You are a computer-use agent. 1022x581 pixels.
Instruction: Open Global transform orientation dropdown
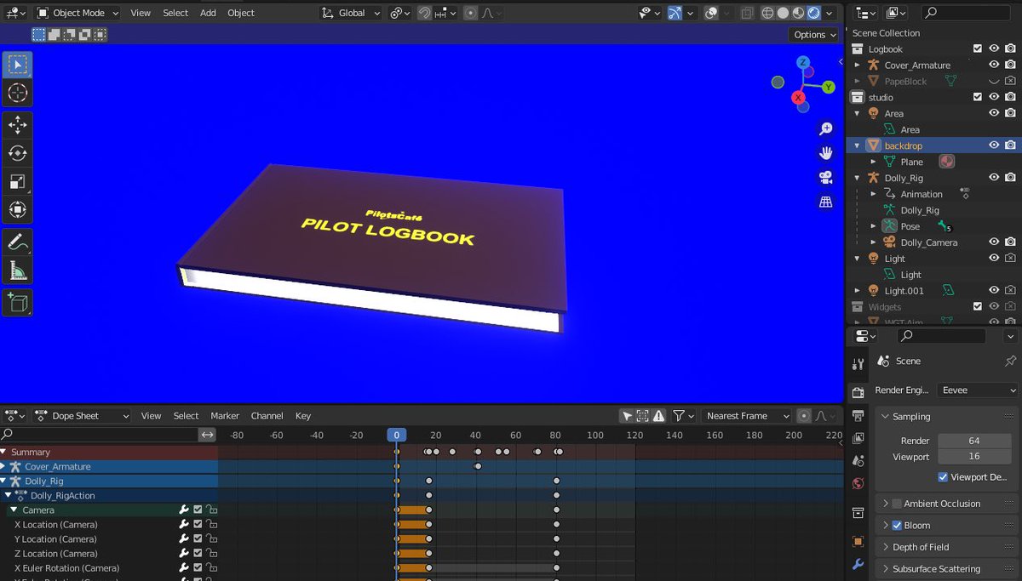(x=352, y=13)
